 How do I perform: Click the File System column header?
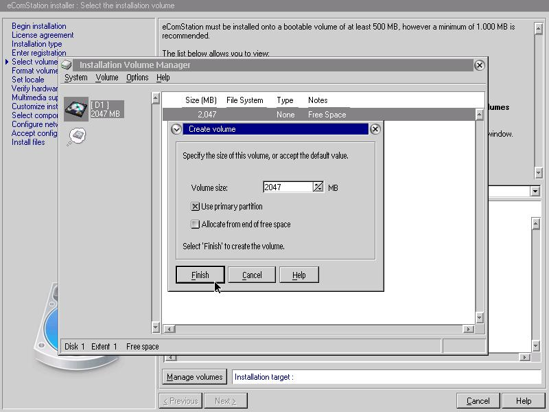245,100
